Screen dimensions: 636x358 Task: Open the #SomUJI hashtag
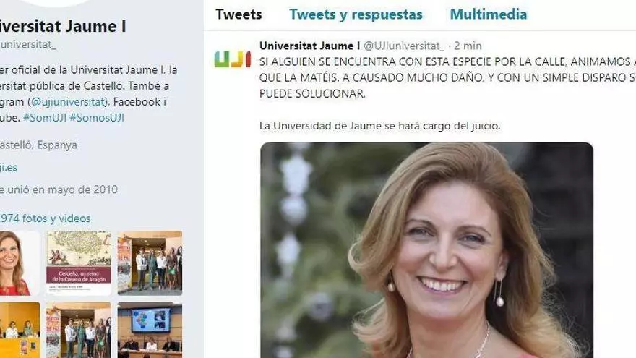45,118
